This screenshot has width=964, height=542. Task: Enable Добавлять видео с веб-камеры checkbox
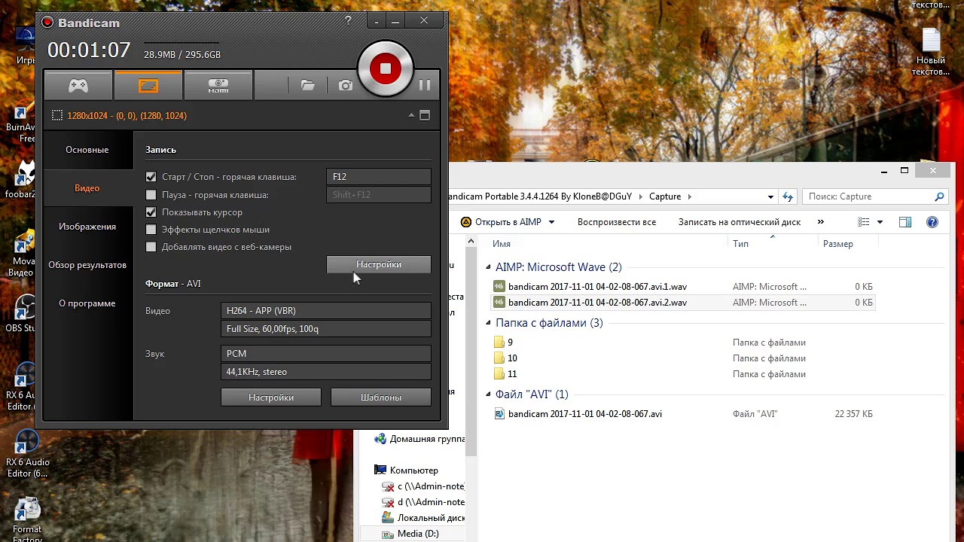(x=151, y=247)
